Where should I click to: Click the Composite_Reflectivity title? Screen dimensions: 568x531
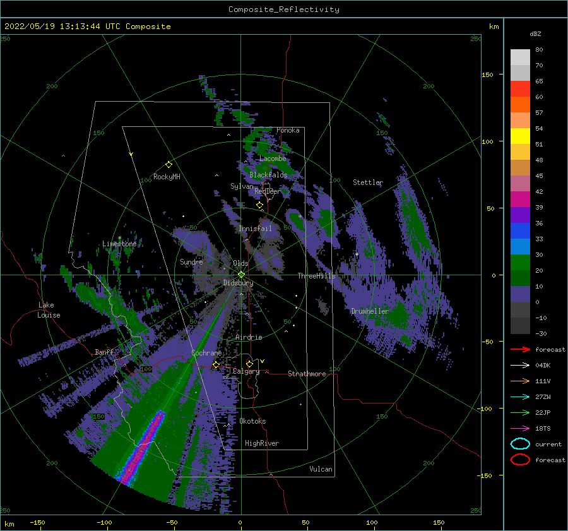point(283,9)
